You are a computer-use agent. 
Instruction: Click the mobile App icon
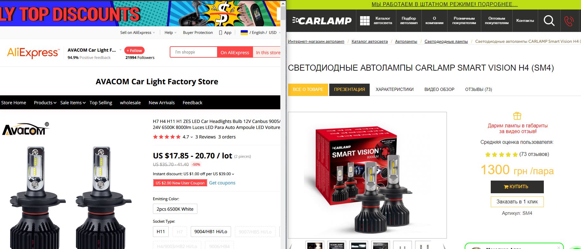pos(221,33)
